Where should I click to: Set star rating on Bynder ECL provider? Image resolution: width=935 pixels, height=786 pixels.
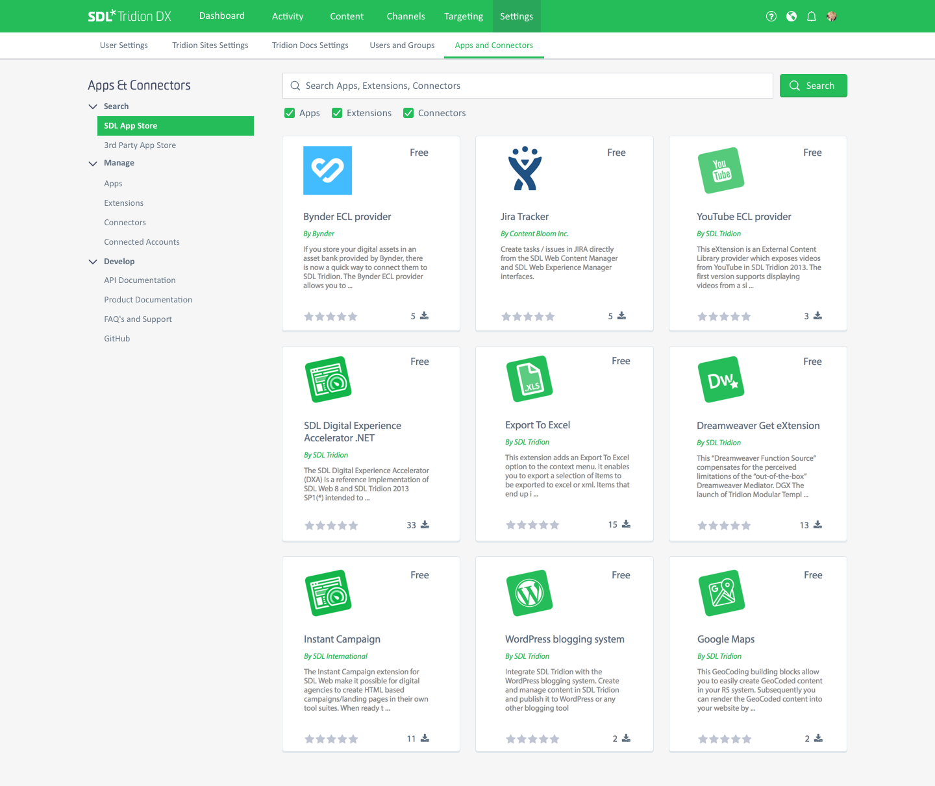tap(330, 317)
